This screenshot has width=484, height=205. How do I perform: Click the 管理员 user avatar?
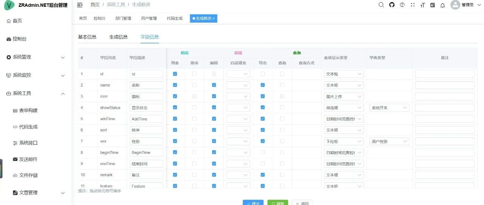coord(455,5)
